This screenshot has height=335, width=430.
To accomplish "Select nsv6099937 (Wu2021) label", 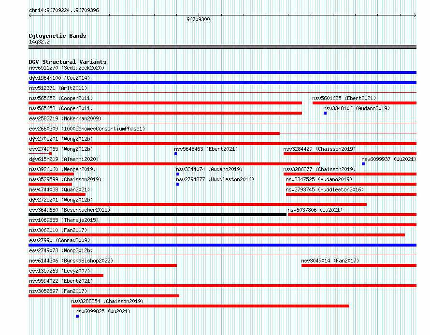I will (x=389, y=159).
